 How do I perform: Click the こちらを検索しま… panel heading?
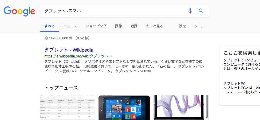tap(242, 53)
